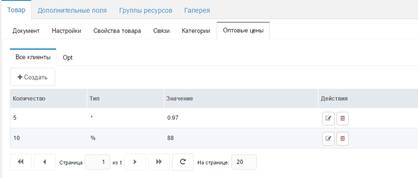Edit the row with quantity 10
Image resolution: width=418 pixels, height=178 pixels.
tap(328, 139)
